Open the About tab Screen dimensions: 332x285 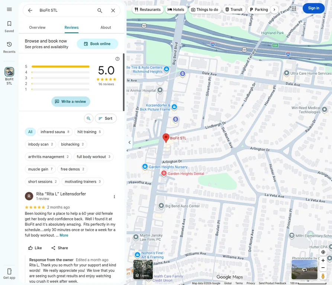pos(106,27)
